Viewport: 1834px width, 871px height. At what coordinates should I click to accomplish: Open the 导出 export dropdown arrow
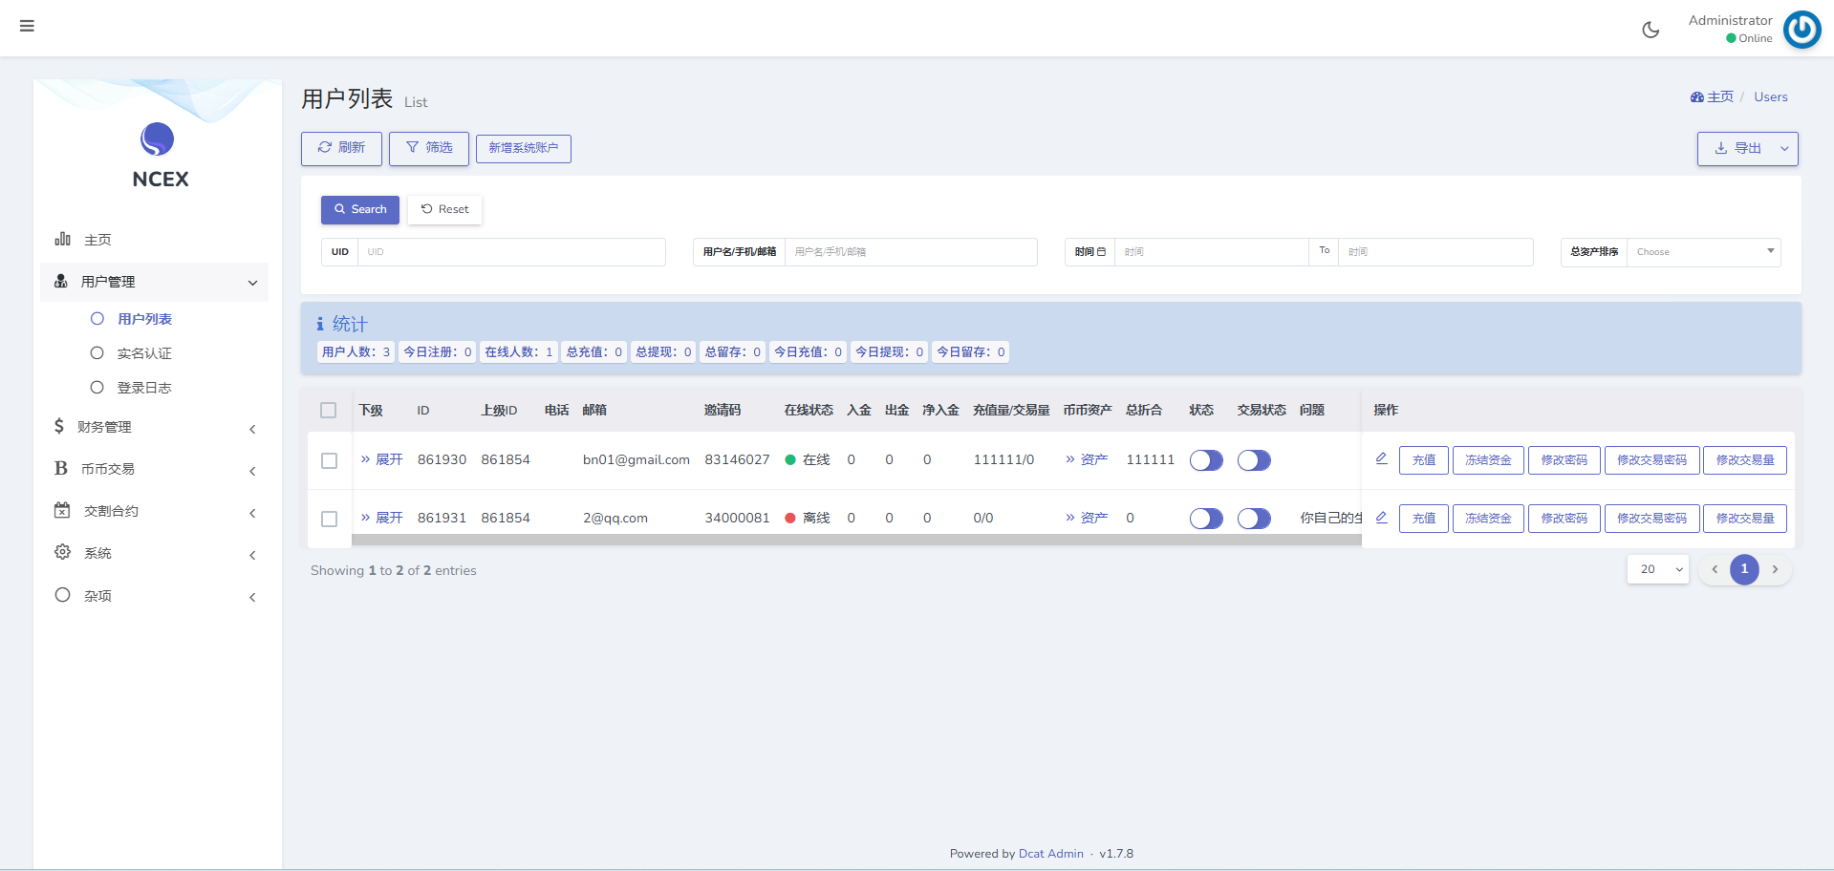coord(1784,149)
